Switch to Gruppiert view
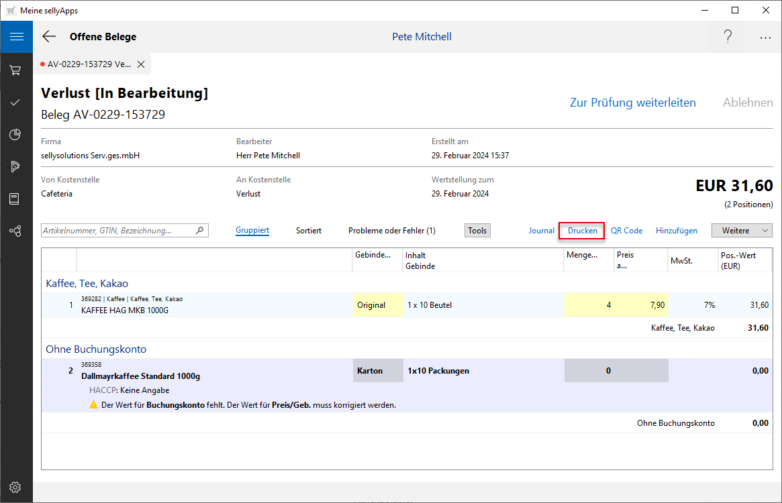 [x=252, y=231]
